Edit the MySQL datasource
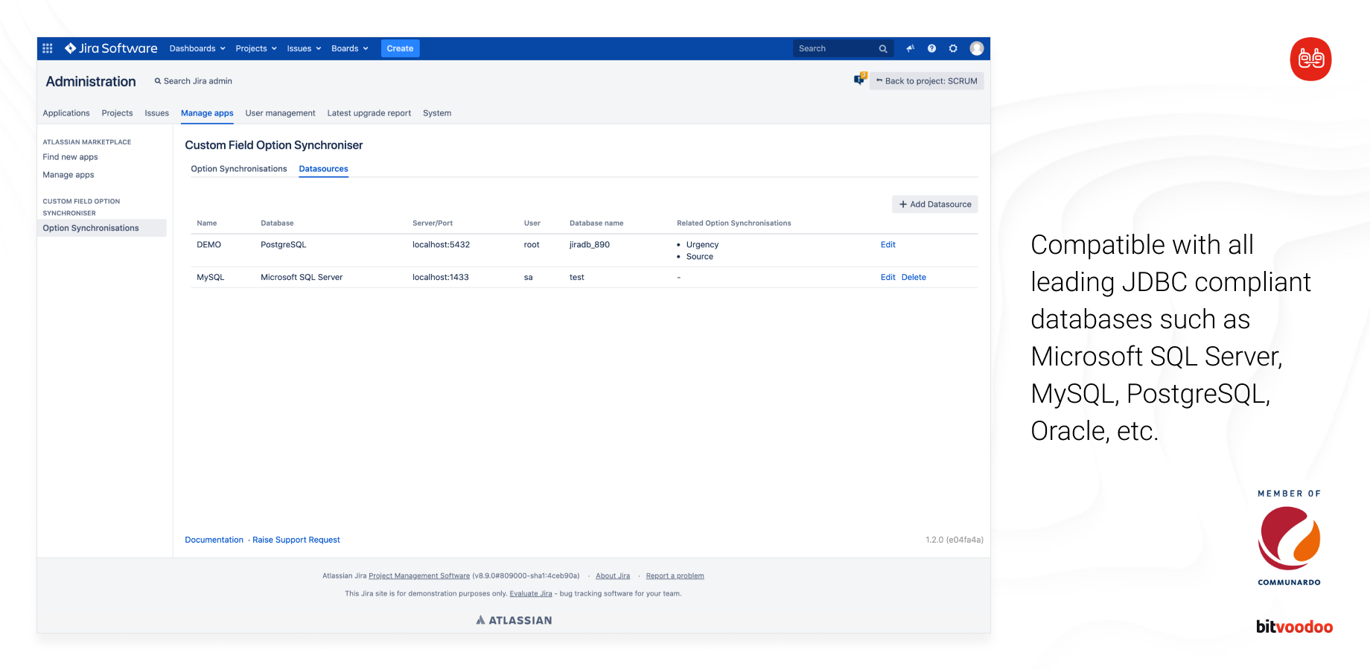The image size is (1370, 670). (888, 278)
